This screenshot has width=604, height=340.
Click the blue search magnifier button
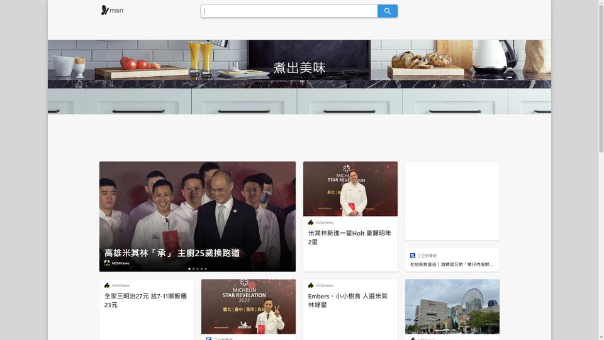point(387,11)
